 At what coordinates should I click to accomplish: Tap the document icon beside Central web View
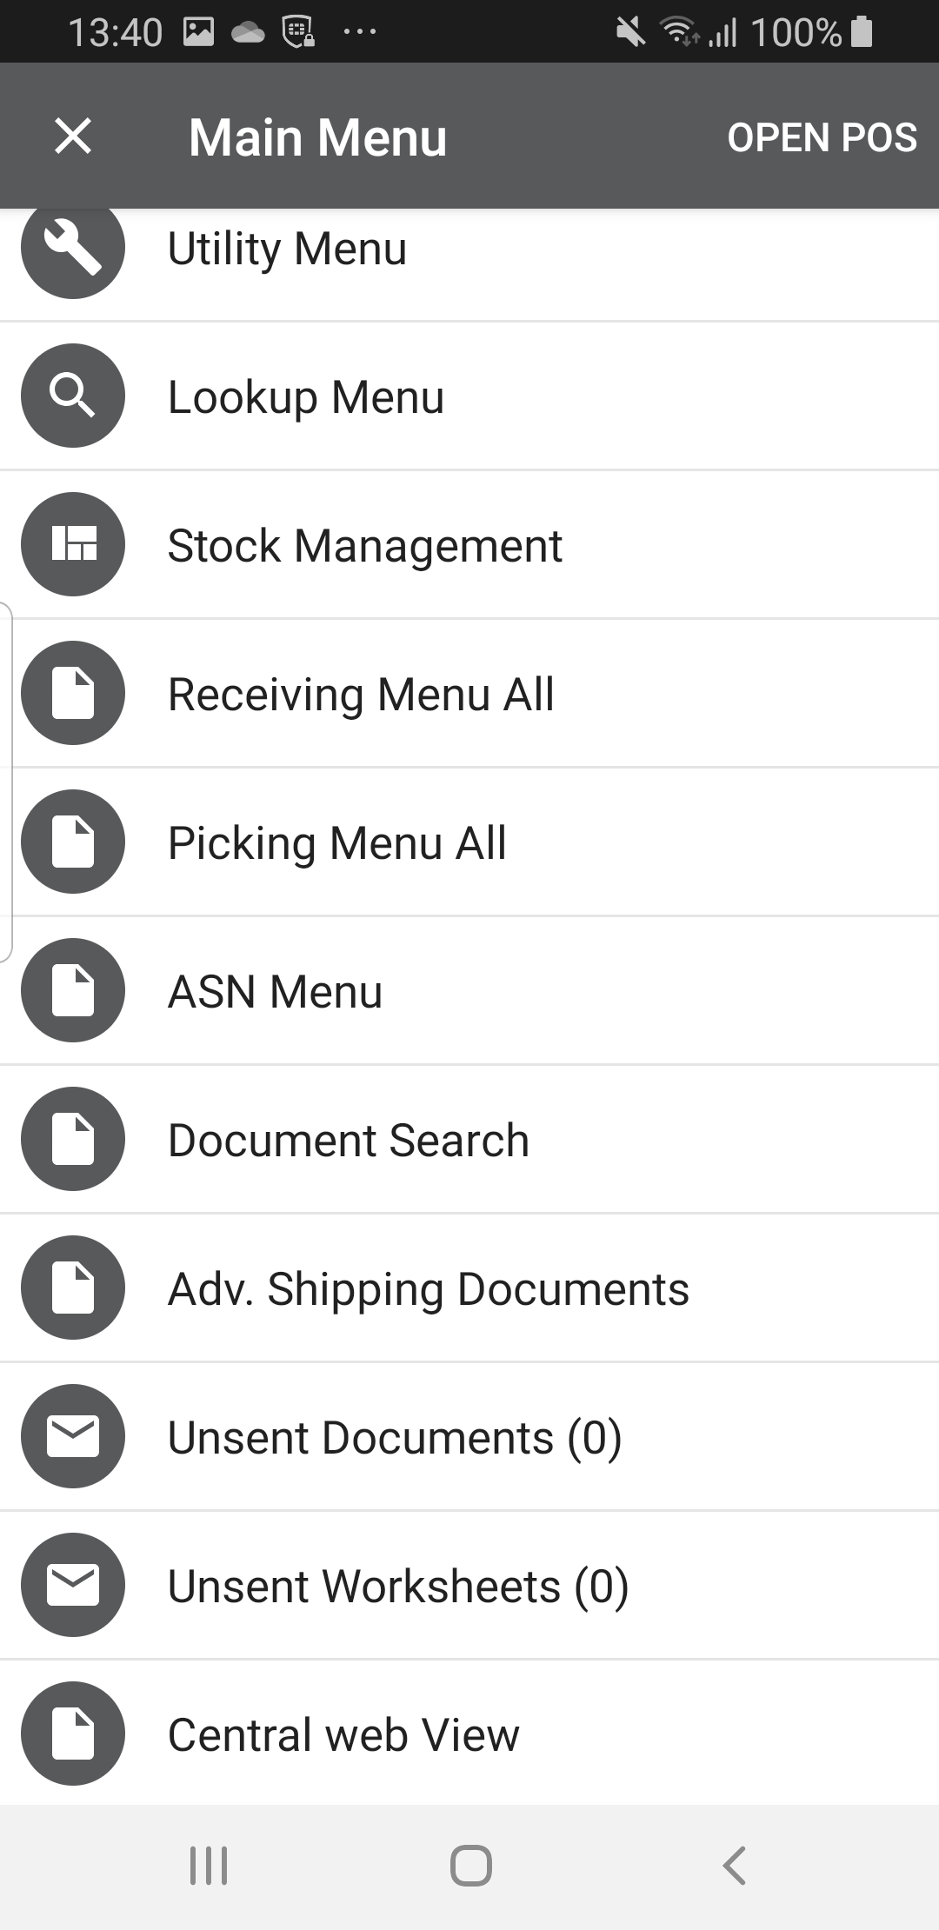tap(73, 1734)
